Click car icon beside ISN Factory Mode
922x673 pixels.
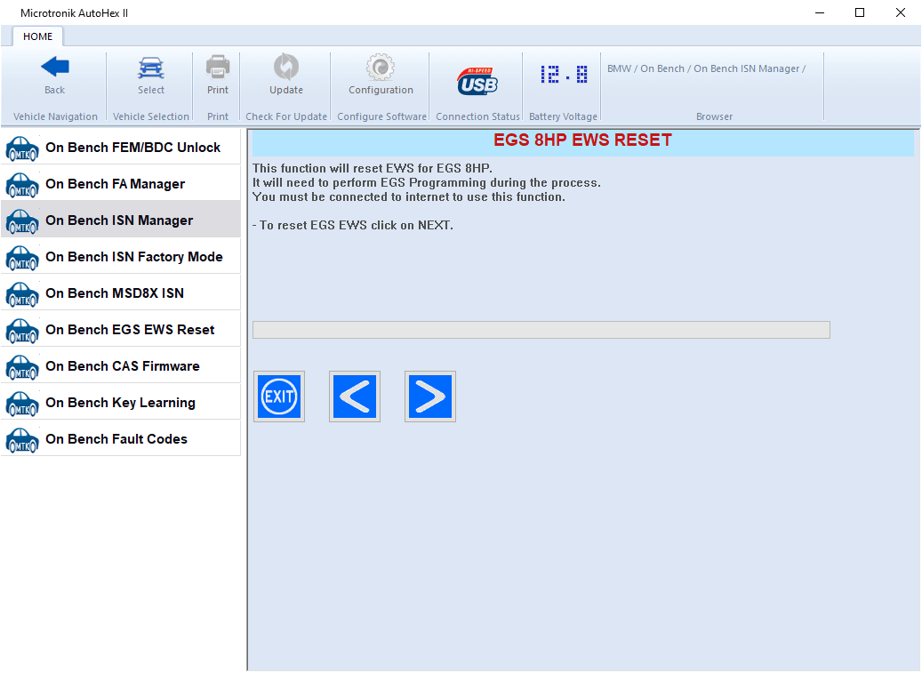point(22,258)
